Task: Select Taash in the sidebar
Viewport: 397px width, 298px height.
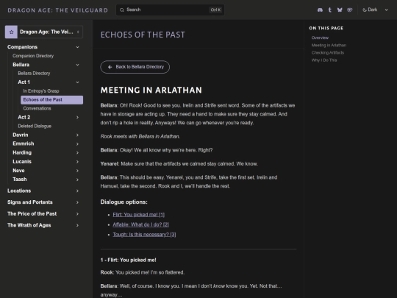Action: [20, 180]
